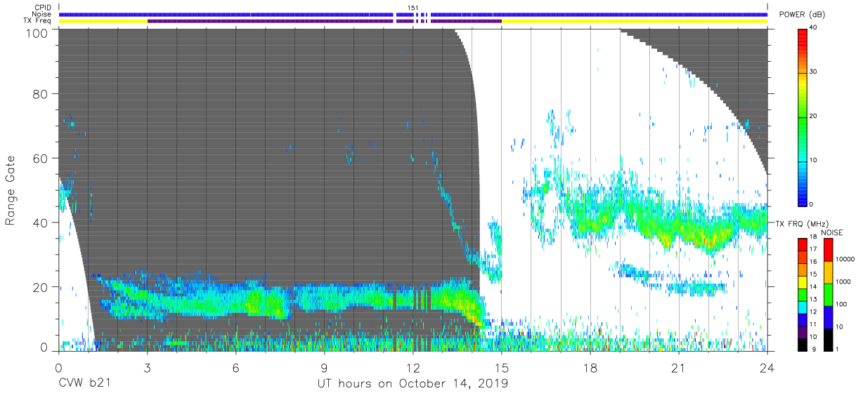Click the yellow red section of noise legend
Image resolution: width=863 pixels, height=398 pixels.
pos(828,272)
